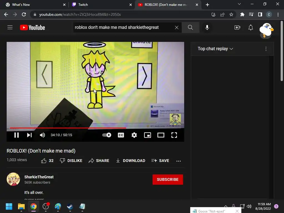Viewport: 284px width, 213px height.
Task: Open Chrome profile C avatar
Action: 269,14
